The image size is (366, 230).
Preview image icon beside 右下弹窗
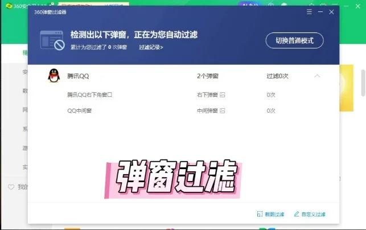coord(223,95)
